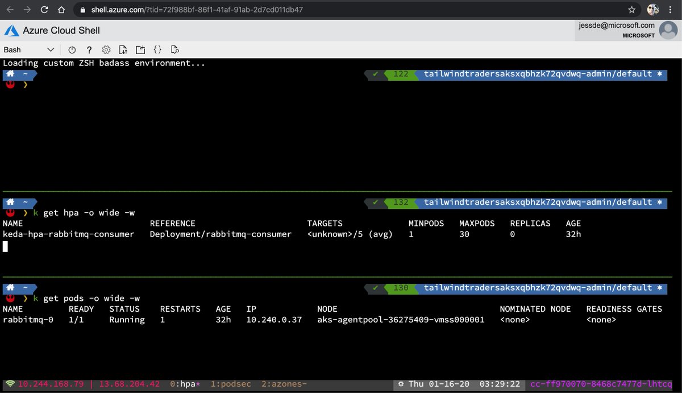The height and width of the screenshot is (393, 682).
Task: Open Cloud Shell help question mark
Action: (89, 49)
